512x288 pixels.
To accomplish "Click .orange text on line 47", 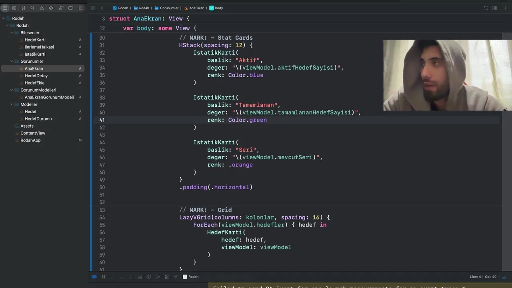I will [241, 165].
